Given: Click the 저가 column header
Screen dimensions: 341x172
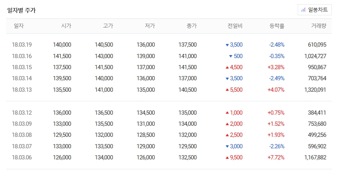Looking at the screenshot, I should [150, 26].
